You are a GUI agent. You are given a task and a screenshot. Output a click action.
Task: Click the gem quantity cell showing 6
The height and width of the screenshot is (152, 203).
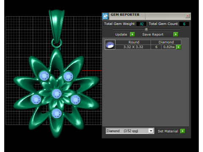[x=156, y=47]
